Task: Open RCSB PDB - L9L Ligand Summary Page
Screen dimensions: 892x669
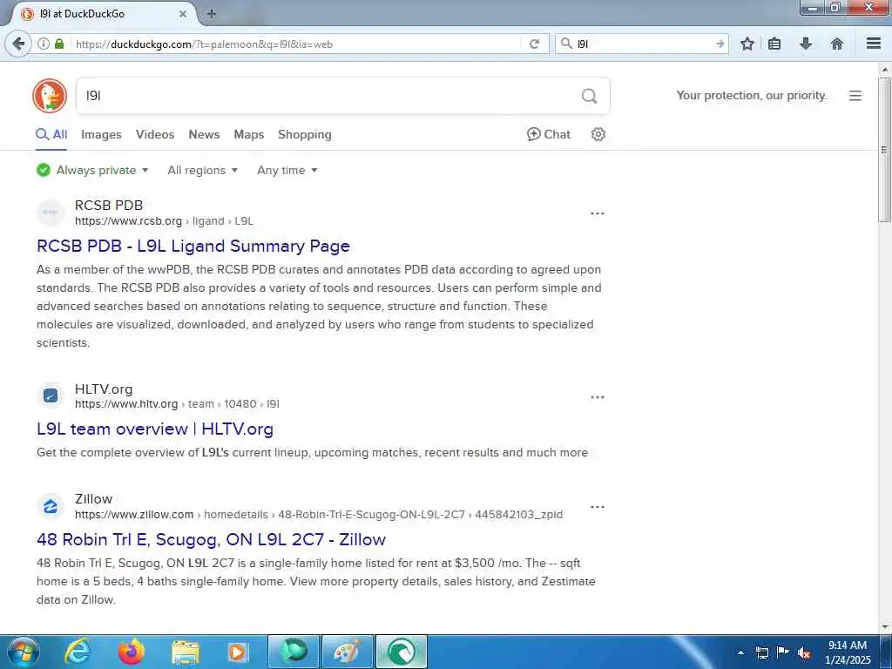Action: pos(193,246)
